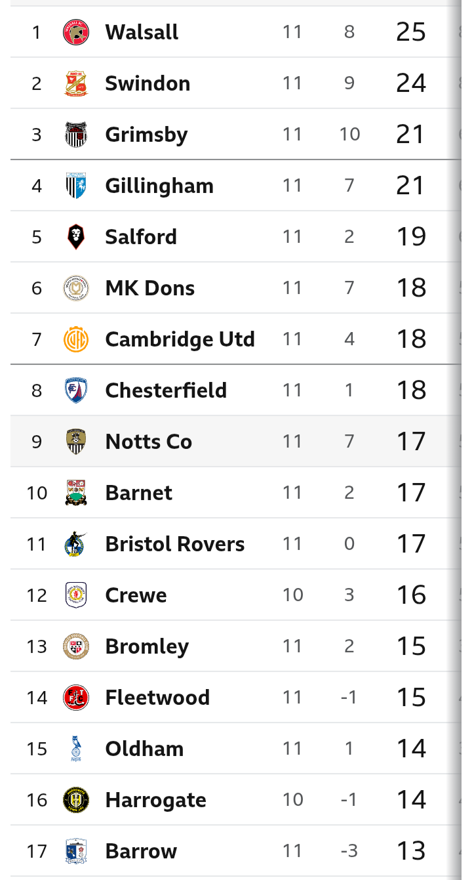Click the Walsall club crest
This screenshot has height=880, width=472.
[76, 32]
